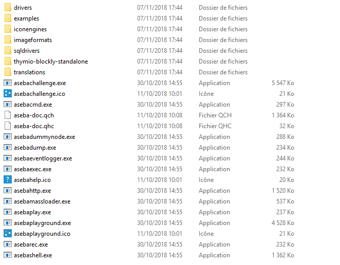Click the asebaeventlogger.exe application icon

click(x=8, y=158)
